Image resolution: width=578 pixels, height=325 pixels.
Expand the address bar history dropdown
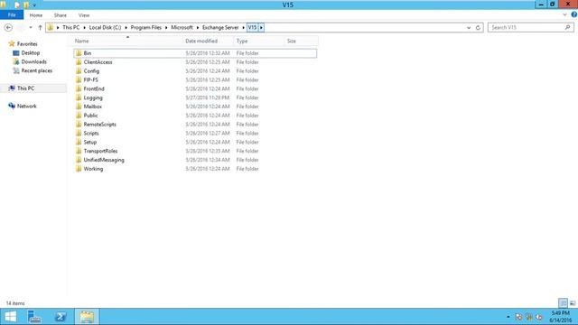(469, 28)
